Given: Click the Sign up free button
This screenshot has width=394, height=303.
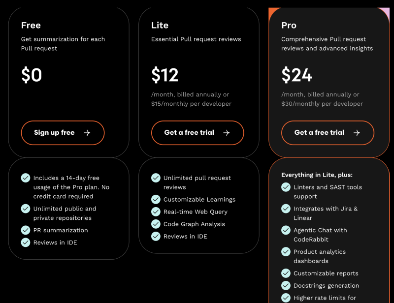Looking at the screenshot, I should coord(63,133).
